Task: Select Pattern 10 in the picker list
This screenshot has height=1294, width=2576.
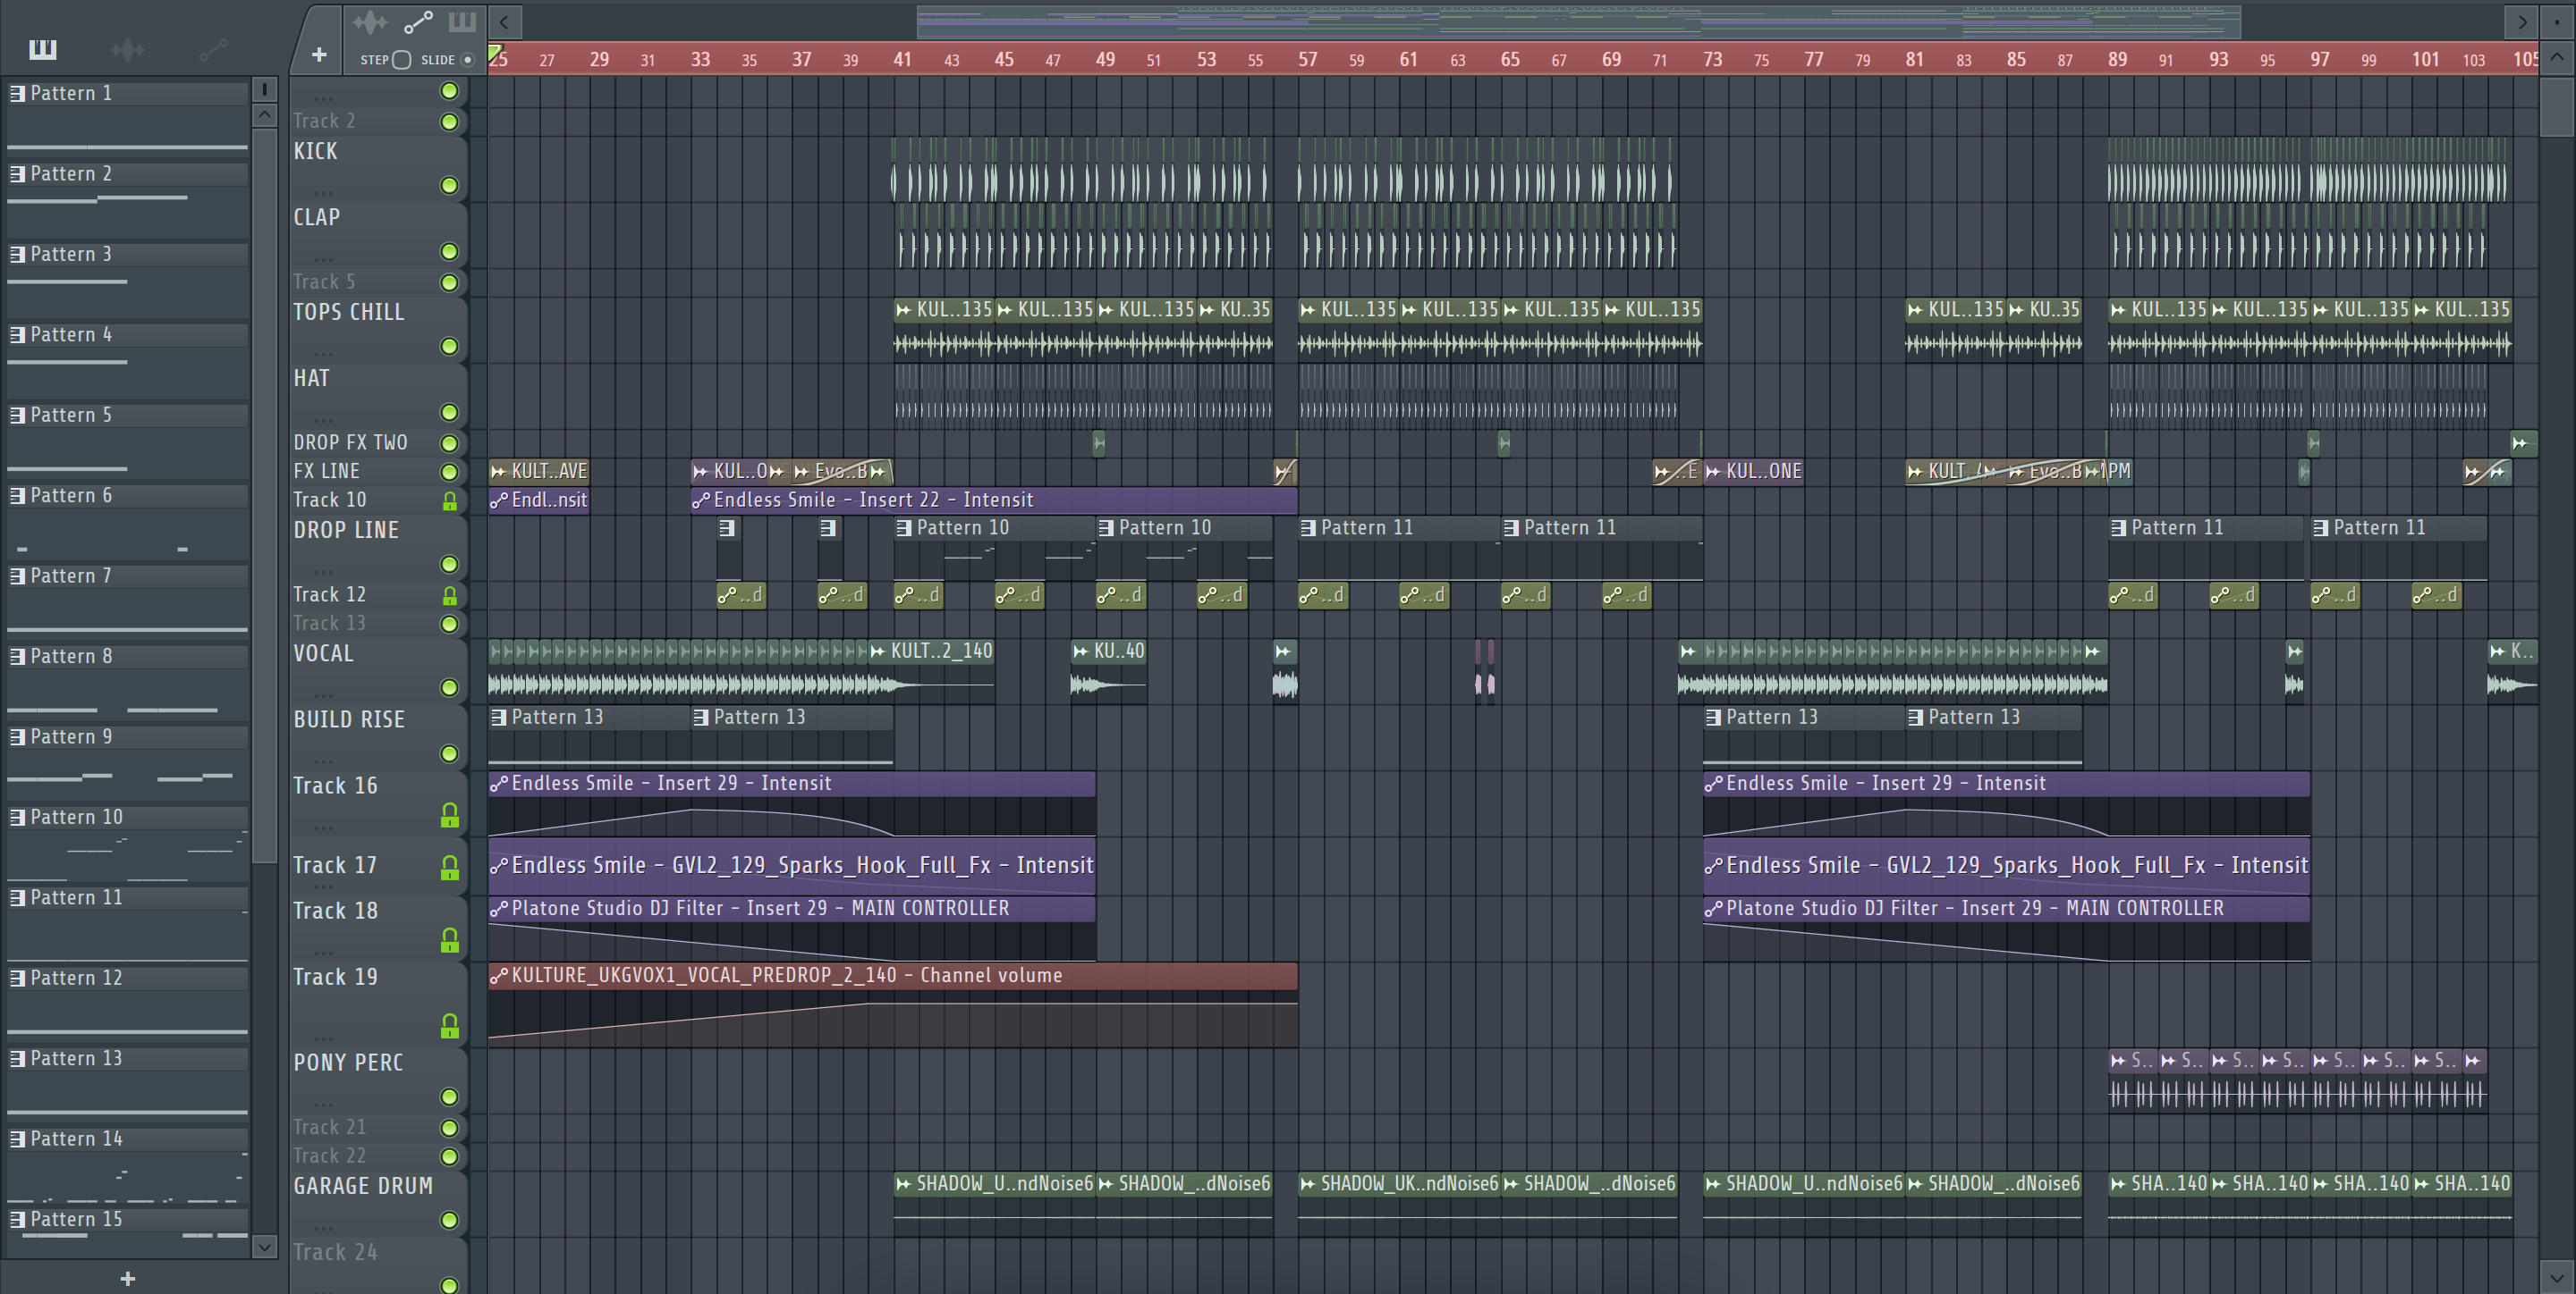Action: pos(127,818)
